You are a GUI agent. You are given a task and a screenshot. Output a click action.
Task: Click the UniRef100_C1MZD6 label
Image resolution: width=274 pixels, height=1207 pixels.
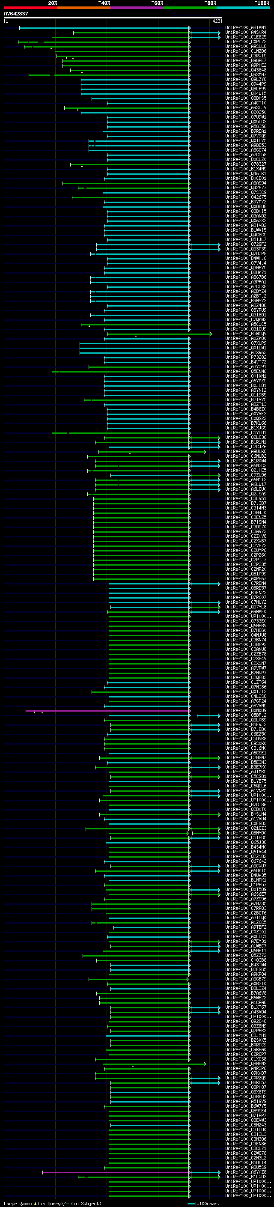click(246, 51)
